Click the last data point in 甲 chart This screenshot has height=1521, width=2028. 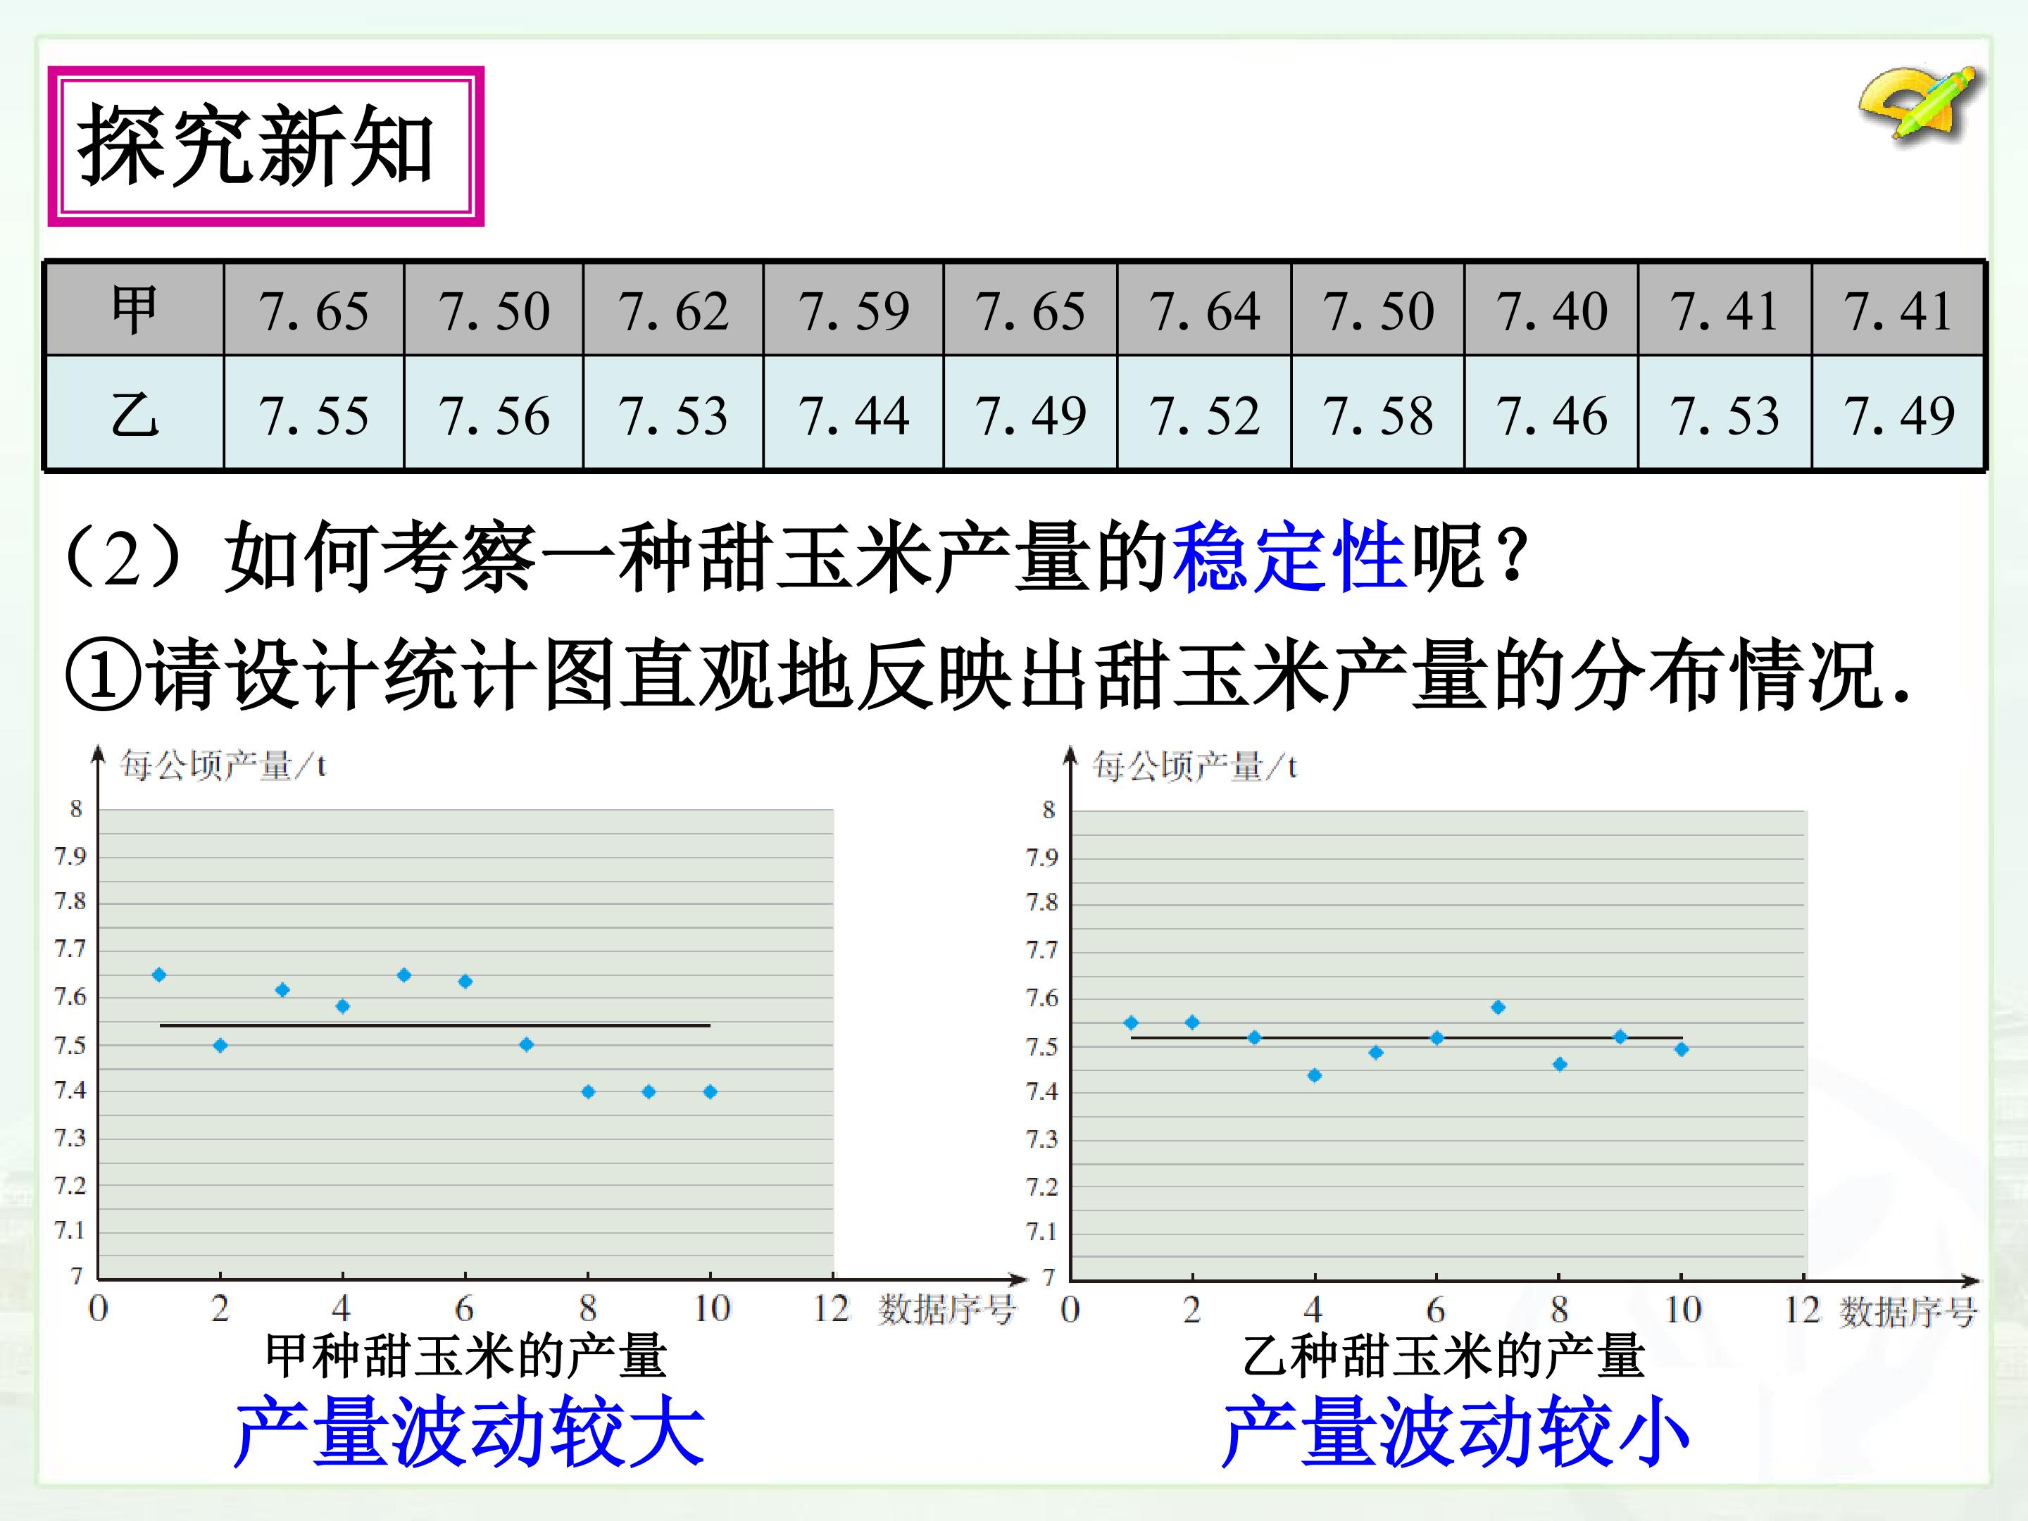click(x=711, y=1091)
